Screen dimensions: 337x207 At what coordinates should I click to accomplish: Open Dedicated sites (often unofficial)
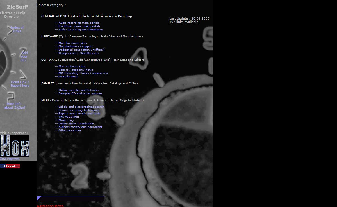[x=81, y=50]
